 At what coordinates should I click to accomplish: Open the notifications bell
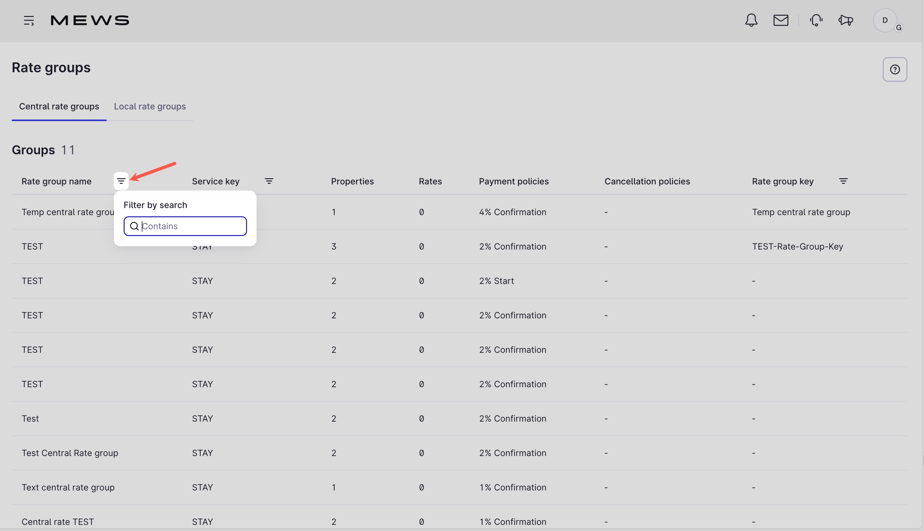coord(751,20)
